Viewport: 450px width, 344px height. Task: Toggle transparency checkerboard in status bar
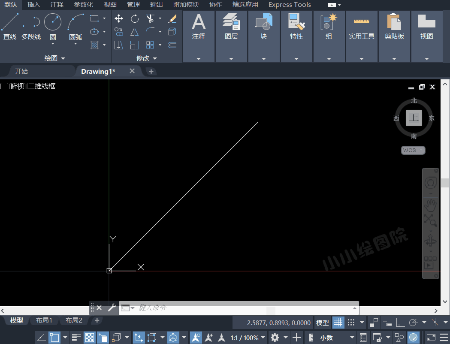(90, 338)
